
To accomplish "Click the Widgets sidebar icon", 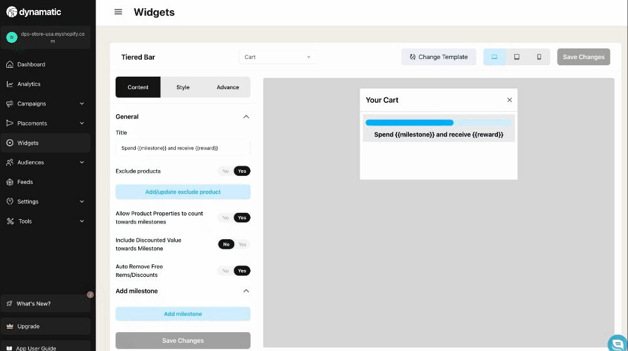I will pyautogui.click(x=10, y=143).
